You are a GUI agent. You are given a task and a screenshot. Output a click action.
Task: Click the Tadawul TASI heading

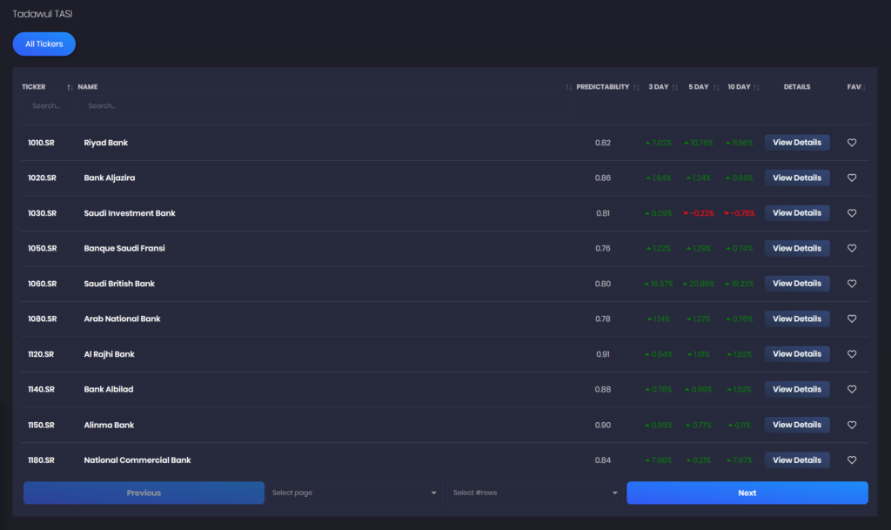43,14
